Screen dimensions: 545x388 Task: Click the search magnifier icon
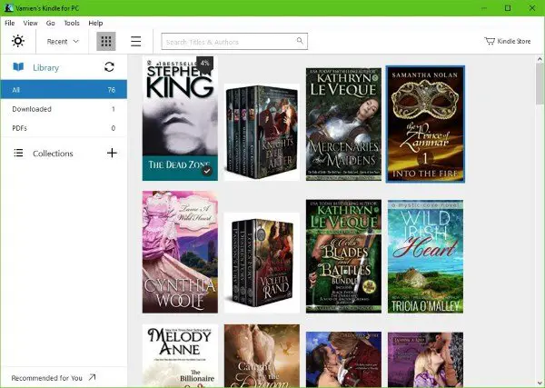coord(300,41)
